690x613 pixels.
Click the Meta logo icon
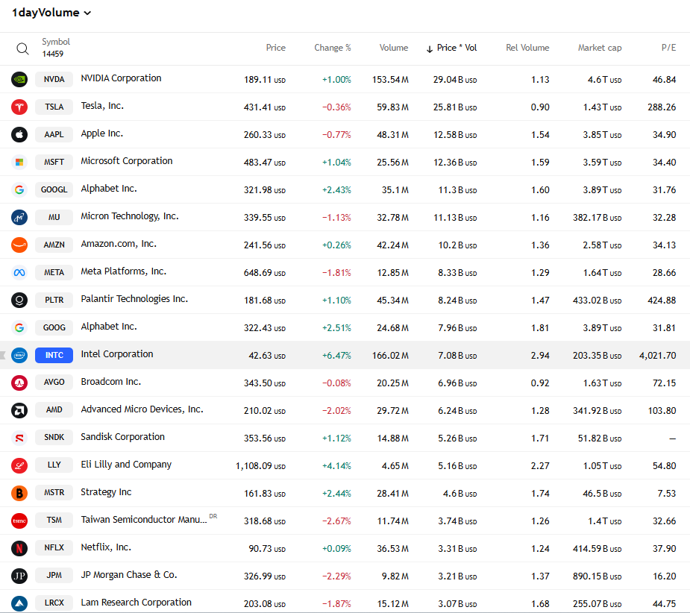(19, 272)
